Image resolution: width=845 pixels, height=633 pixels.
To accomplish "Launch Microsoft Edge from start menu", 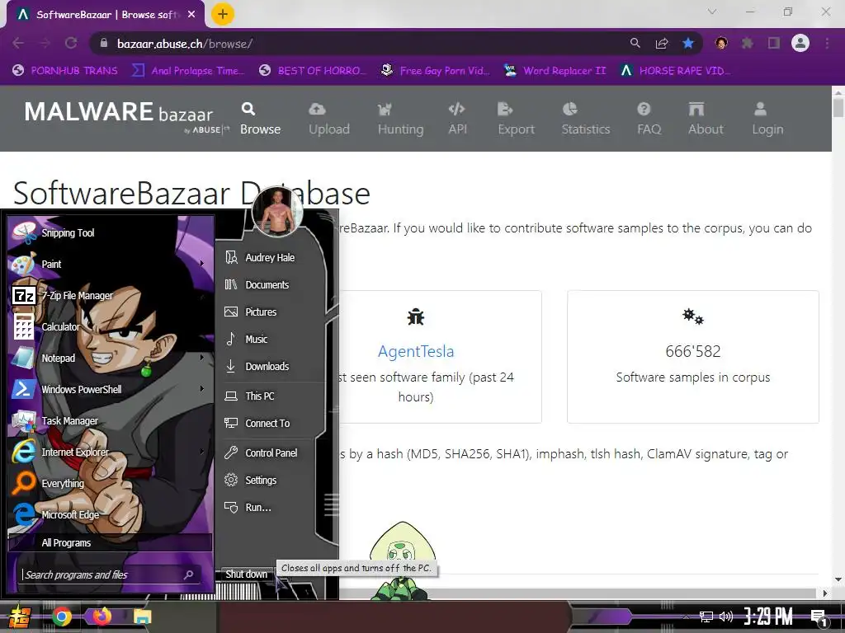I will click(111, 514).
